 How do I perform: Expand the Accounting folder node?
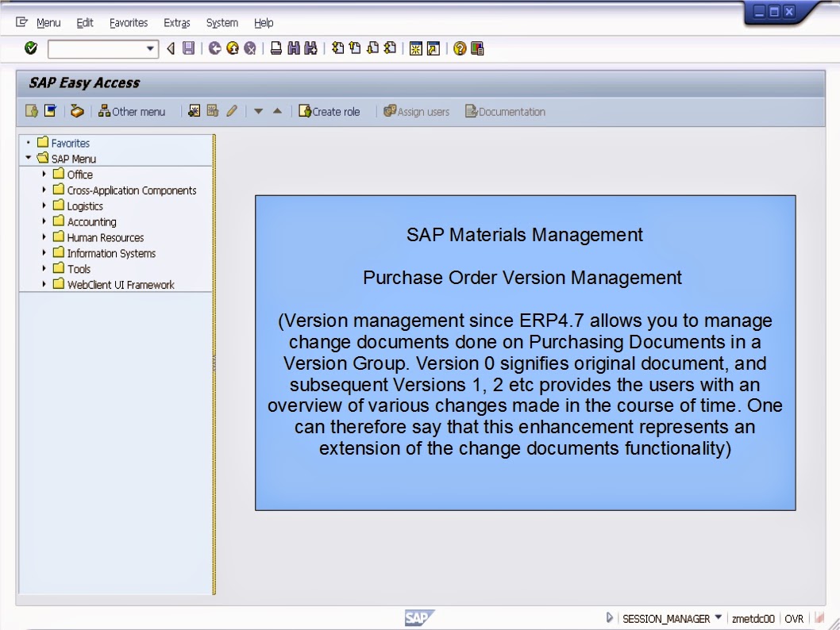(44, 221)
